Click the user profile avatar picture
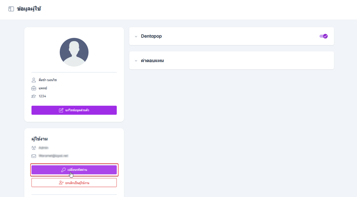The height and width of the screenshot is (197, 357). (x=74, y=52)
